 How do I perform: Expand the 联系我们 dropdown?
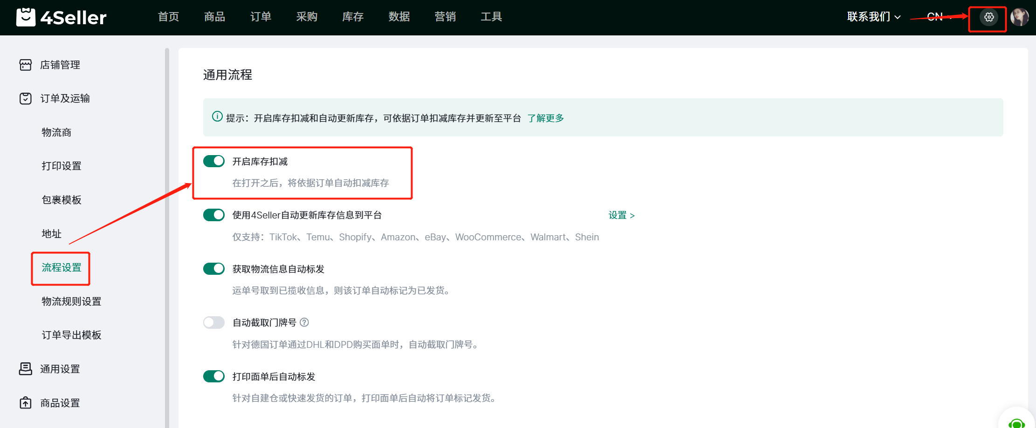click(873, 17)
